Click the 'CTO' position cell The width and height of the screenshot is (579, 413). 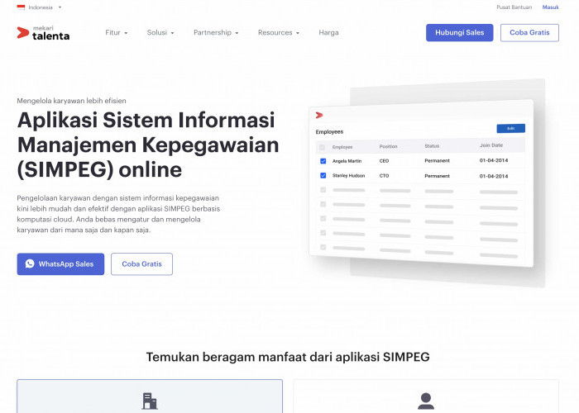(x=384, y=176)
